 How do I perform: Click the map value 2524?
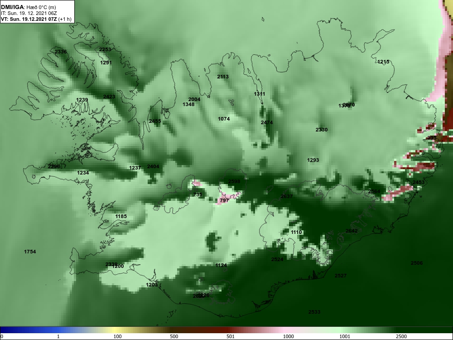tap(277, 260)
